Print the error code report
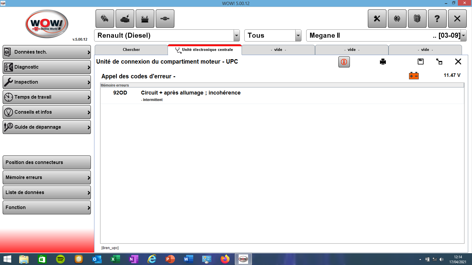This screenshot has height=265, width=472. [x=383, y=62]
